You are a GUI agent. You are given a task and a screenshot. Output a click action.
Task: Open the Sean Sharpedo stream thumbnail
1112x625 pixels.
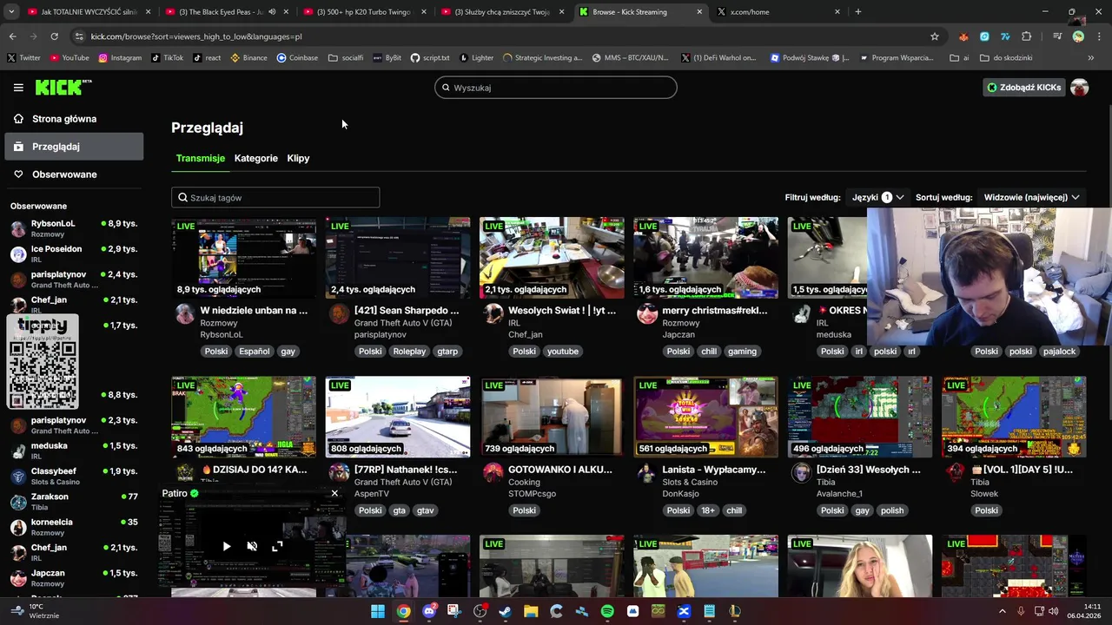click(x=398, y=258)
